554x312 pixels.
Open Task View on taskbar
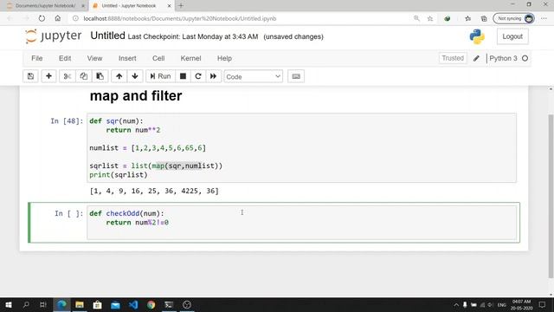[43, 304]
